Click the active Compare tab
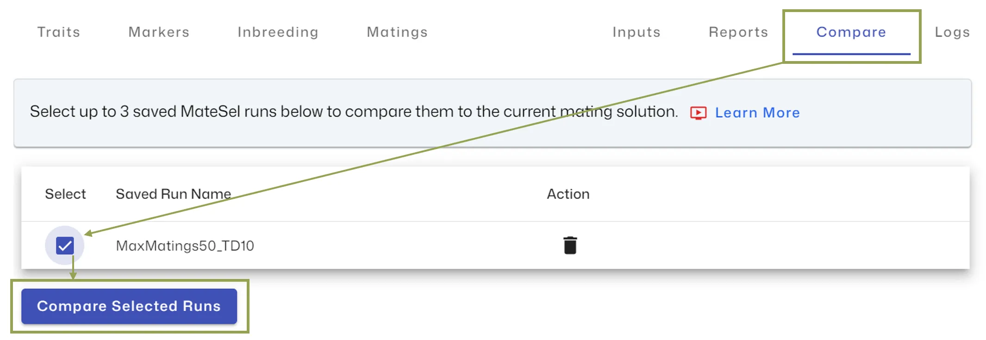Screen dimensions: 986x340 (851, 32)
